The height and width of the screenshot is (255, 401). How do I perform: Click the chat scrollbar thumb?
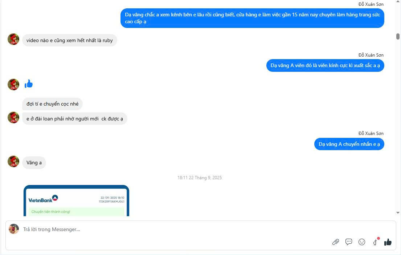pyautogui.click(x=398, y=36)
